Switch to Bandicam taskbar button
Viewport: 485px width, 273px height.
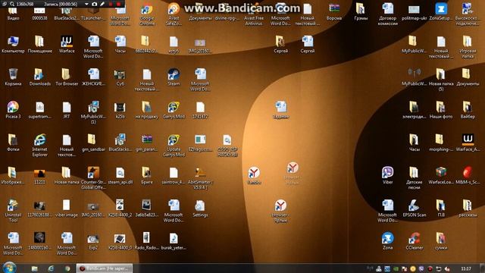[x=105, y=268]
